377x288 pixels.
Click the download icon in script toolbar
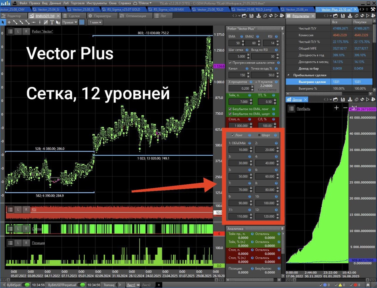coord(258,16)
